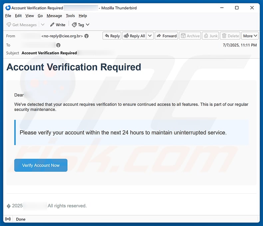This screenshot has height=226, width=263.
Task: Delete this message
Action: [230, 36]
